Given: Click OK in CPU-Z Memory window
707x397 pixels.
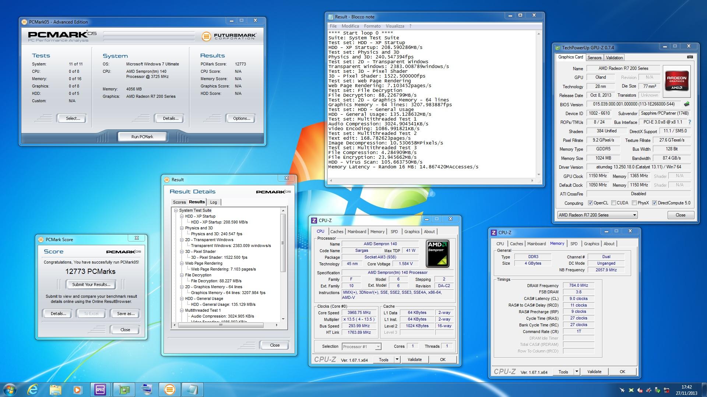Looking at the screenshot, I should (x=622, y=372).
